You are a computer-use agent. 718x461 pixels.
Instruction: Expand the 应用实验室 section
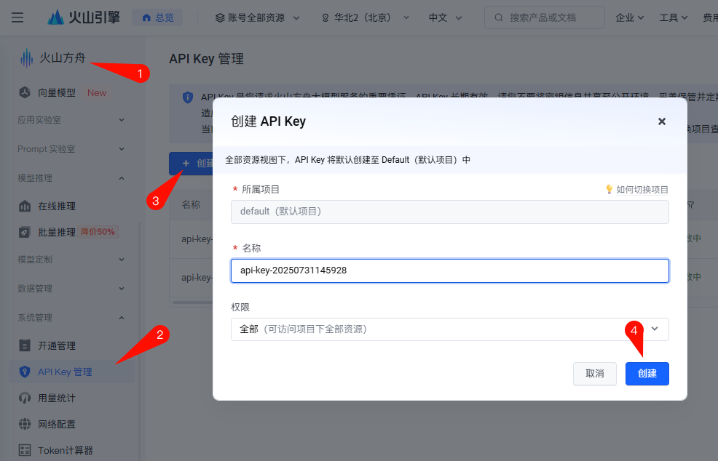(71, 120)
